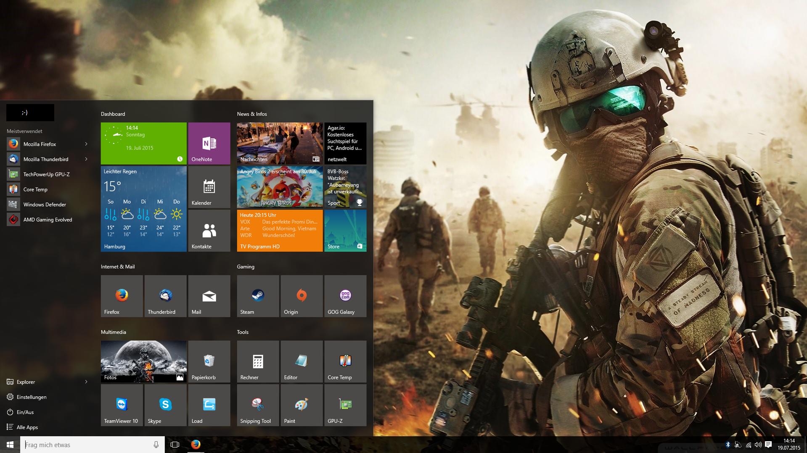Click the user account tile
This screenshot has height=453, width=807.
click(30, 113)
